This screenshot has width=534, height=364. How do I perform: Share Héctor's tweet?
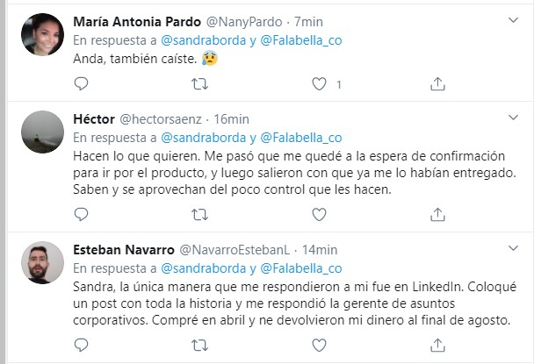pos(438,214)
